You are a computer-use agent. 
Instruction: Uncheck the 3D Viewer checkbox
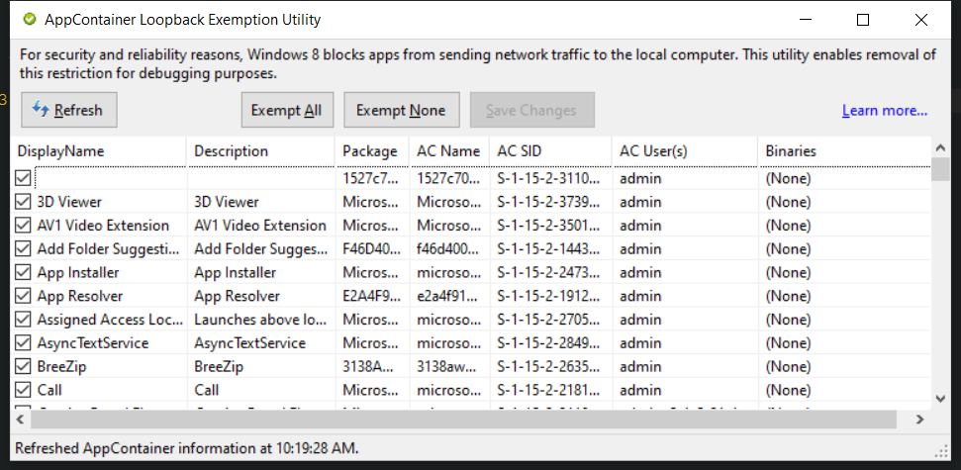[x=23, y=202]
